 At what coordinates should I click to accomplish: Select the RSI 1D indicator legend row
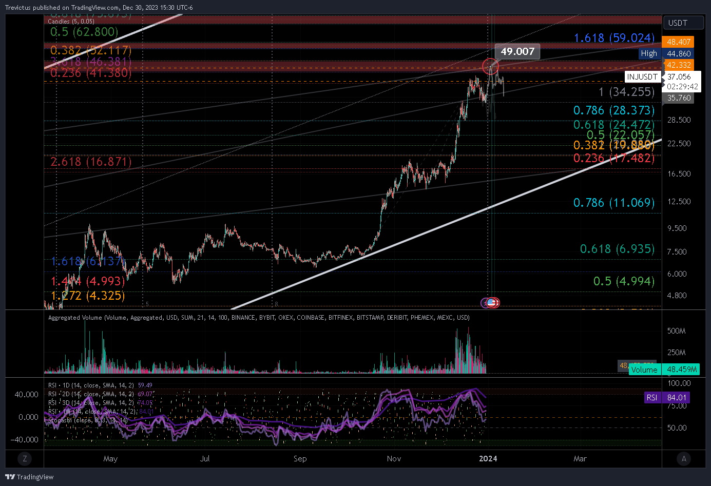pyautogui.click(x=100, y=385)
